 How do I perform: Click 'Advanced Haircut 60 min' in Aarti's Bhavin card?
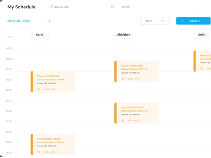pos(51,80)
